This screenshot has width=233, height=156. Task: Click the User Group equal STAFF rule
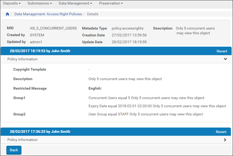click(145, 114)
